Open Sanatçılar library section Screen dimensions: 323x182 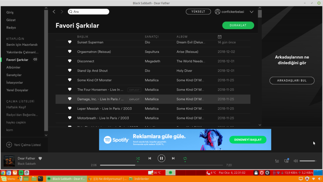coord(14,75)
